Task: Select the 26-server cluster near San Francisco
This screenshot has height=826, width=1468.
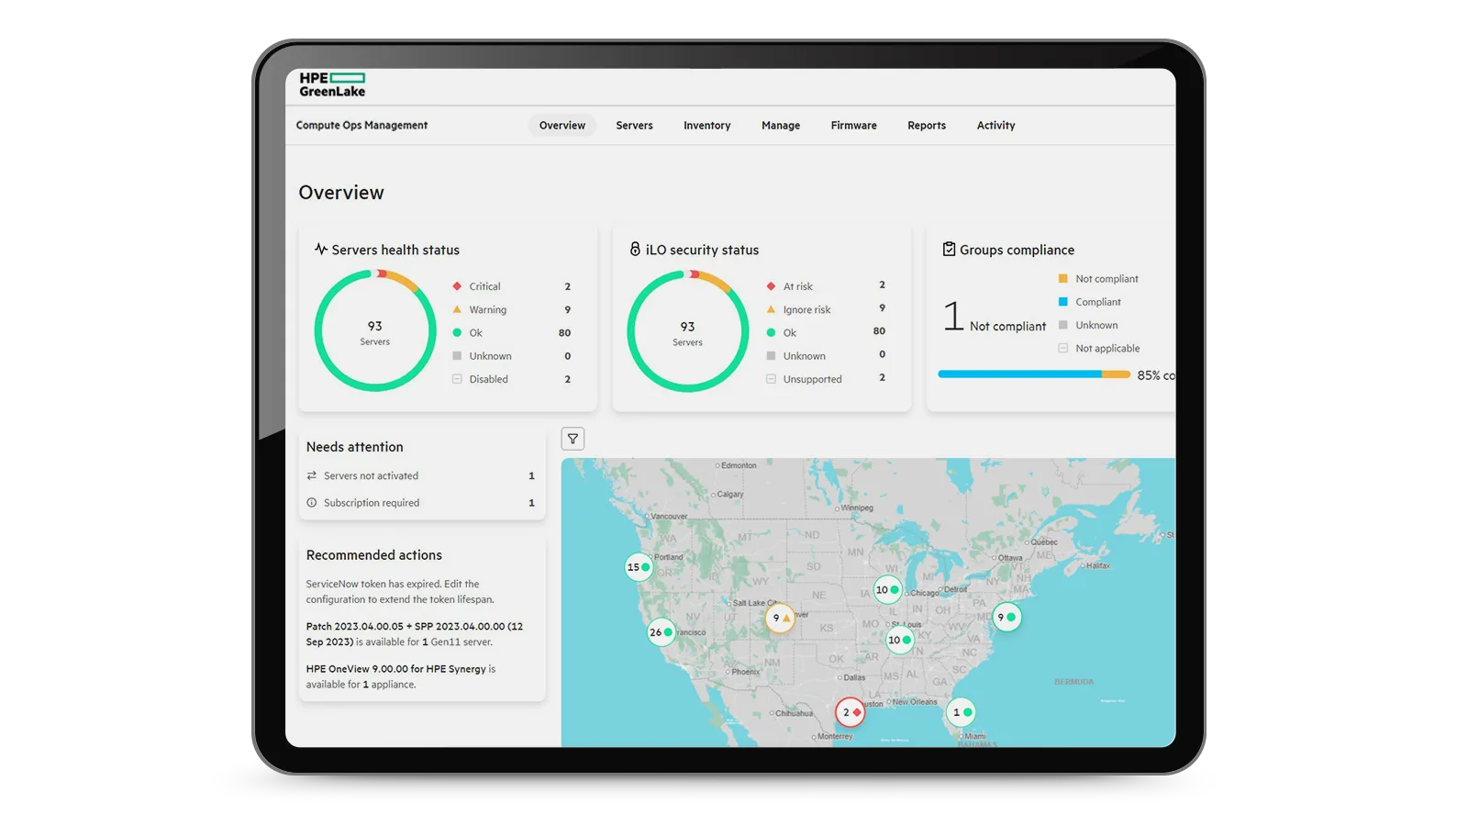Action: click(661, 632)
